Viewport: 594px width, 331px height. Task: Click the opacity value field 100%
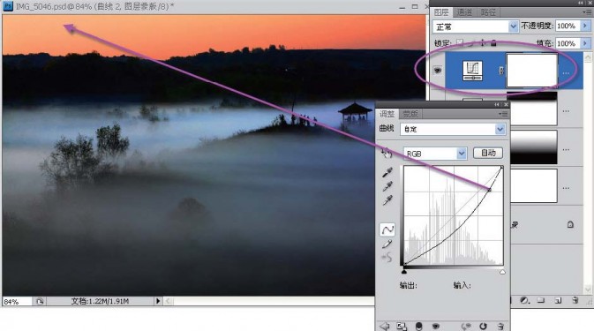[568, 26]
